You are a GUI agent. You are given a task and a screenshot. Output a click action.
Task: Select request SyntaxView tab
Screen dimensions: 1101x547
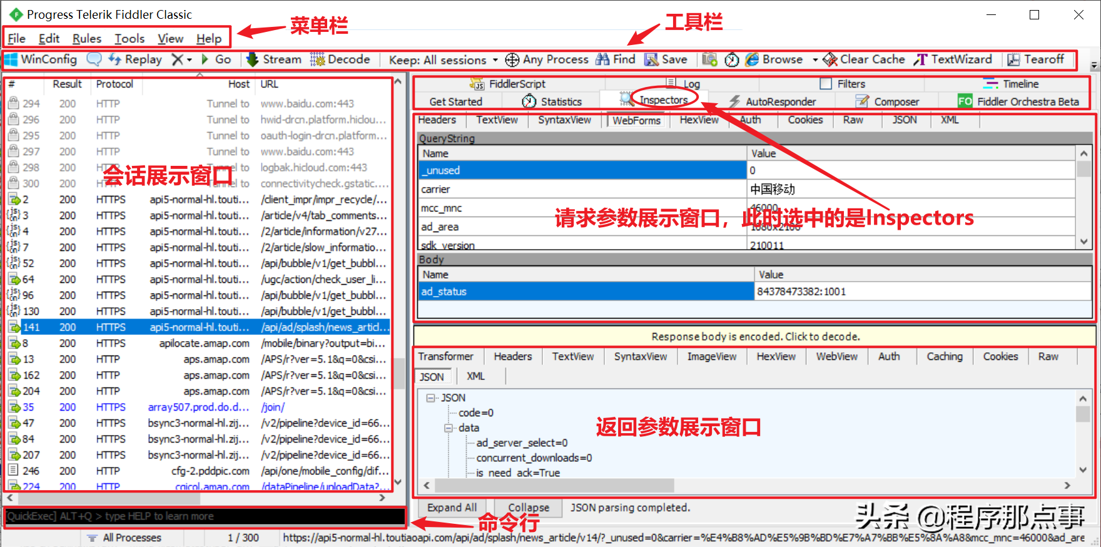564,120
